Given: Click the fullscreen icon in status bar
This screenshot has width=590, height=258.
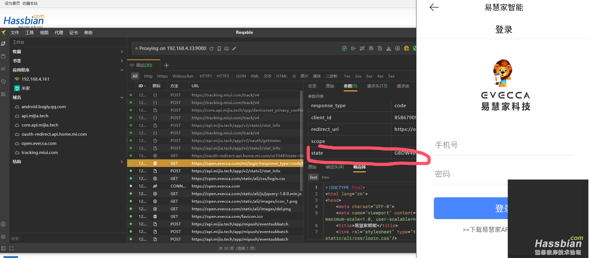Looking at the screenshot, I should click(12, 249).
